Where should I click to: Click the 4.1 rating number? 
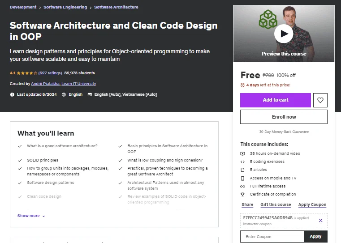[x=13, y=73]
